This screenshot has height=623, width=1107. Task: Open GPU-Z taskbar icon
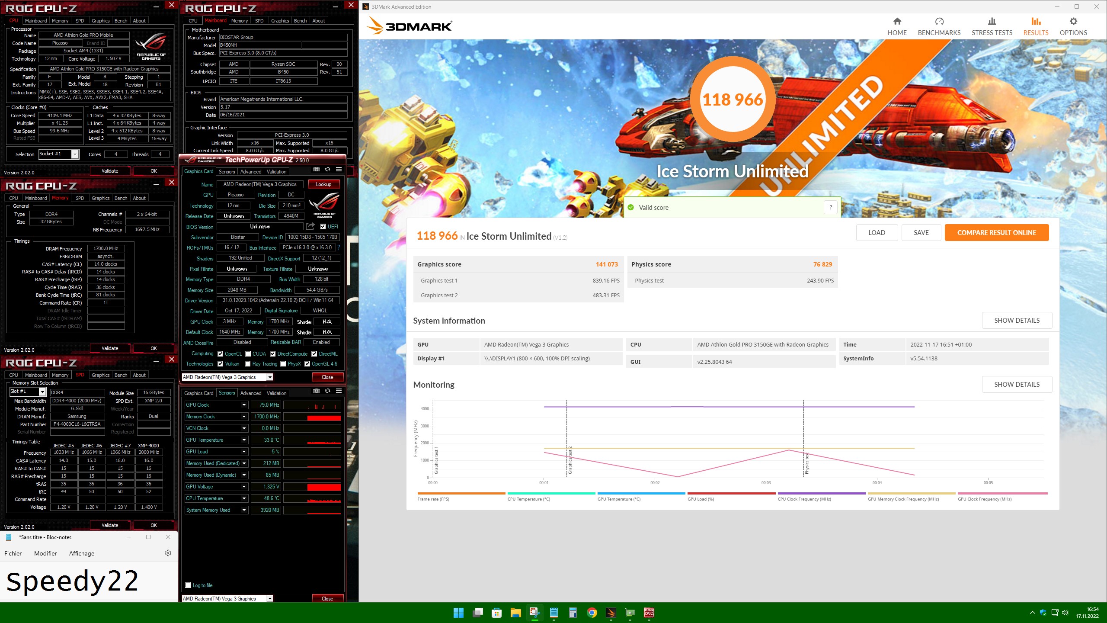coord(630,613)
